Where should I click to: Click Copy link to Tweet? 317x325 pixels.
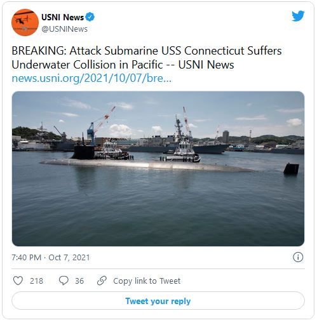pos(147,281)
